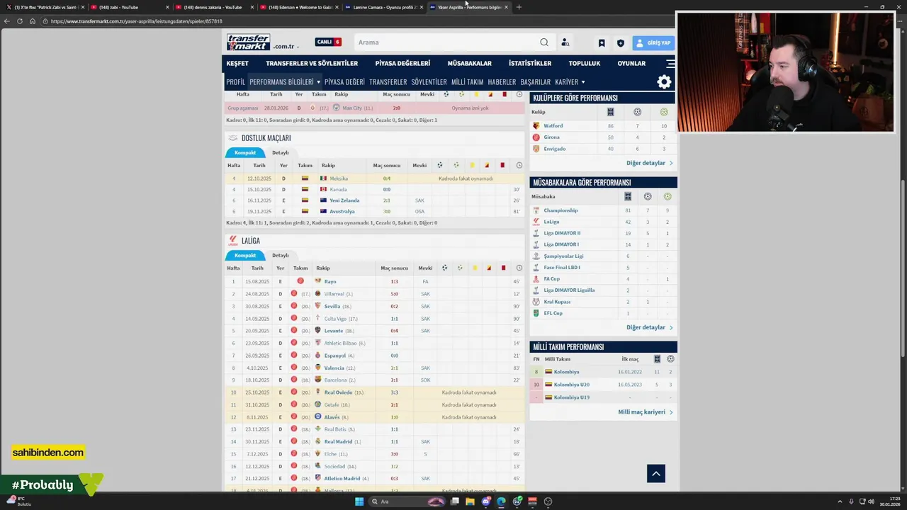Select Detaylı view under Dostluk Maçları
The height and width of the screenshot is (510, 907).
pos(281,153)
